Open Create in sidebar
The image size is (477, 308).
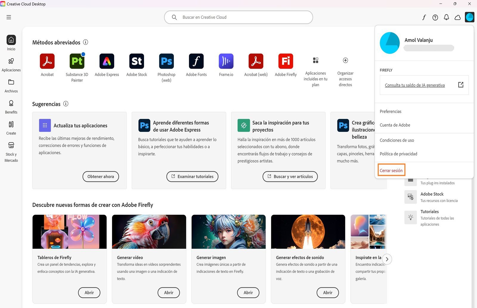[x=11, y=128]
